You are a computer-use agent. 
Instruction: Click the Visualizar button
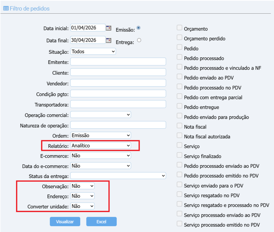(x=65, y=221)
